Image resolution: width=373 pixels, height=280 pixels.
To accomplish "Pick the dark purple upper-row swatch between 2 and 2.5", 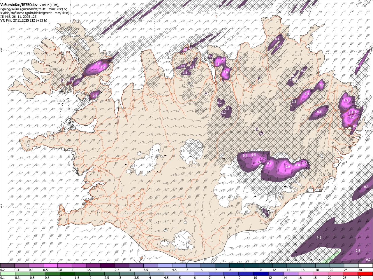I will 108,265.
